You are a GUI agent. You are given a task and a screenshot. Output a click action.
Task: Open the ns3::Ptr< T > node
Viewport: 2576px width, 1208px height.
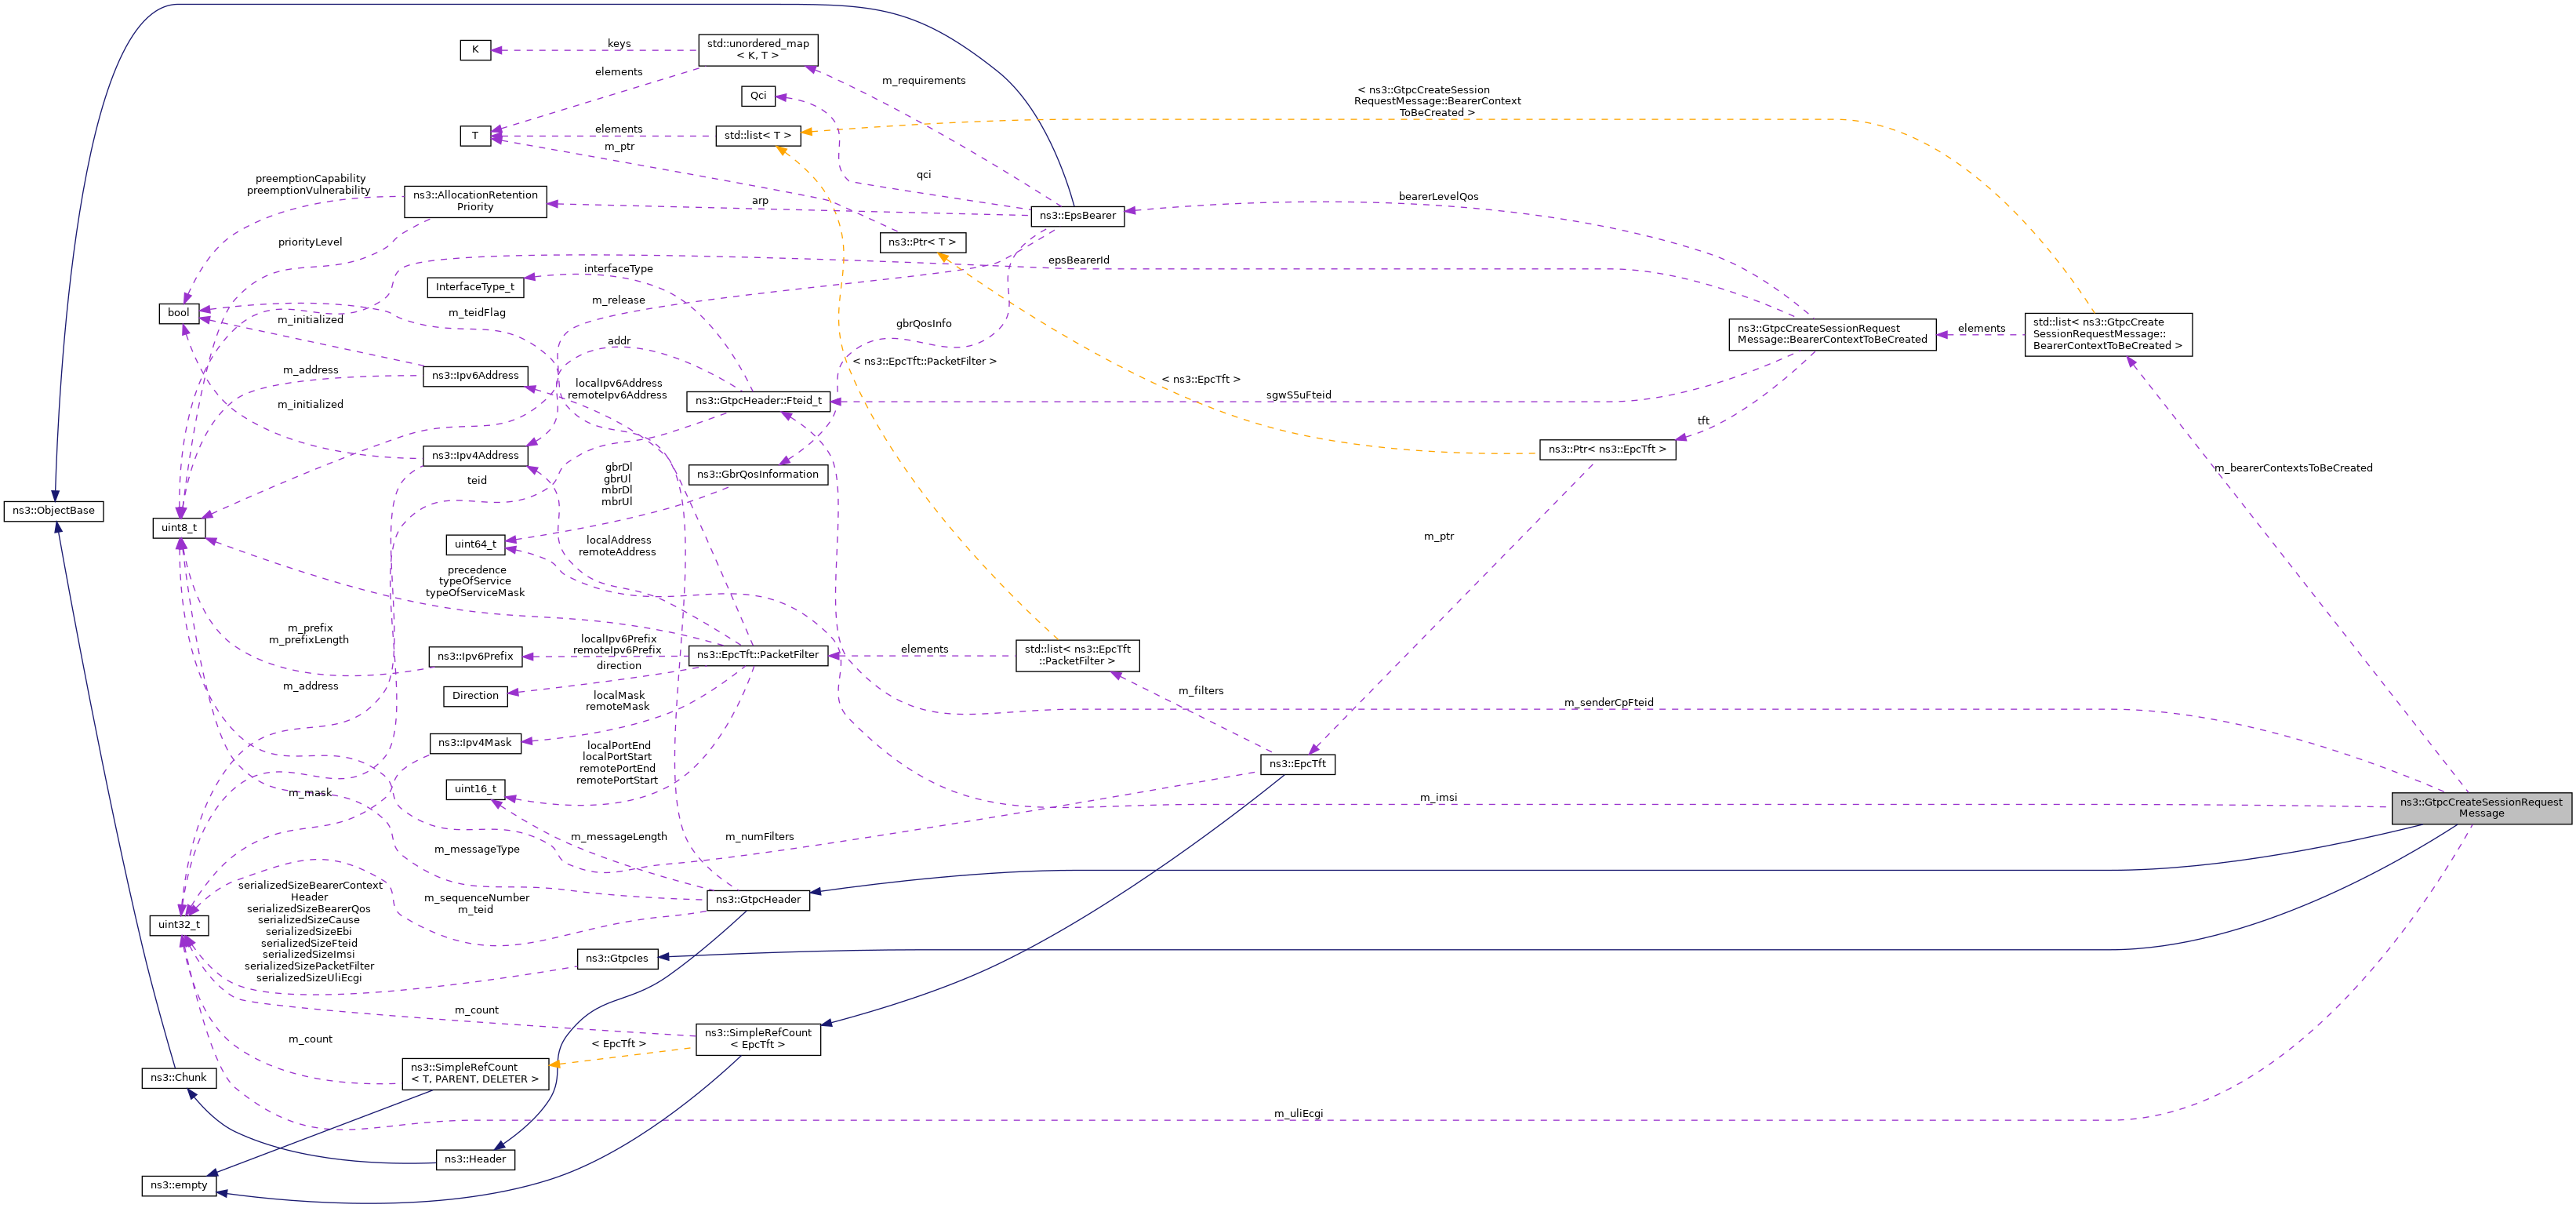point(922,243)
